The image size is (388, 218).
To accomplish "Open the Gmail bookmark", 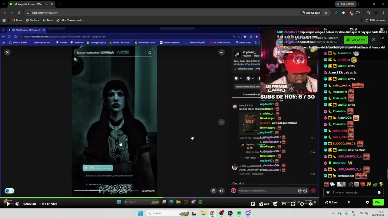I will 17,20.
